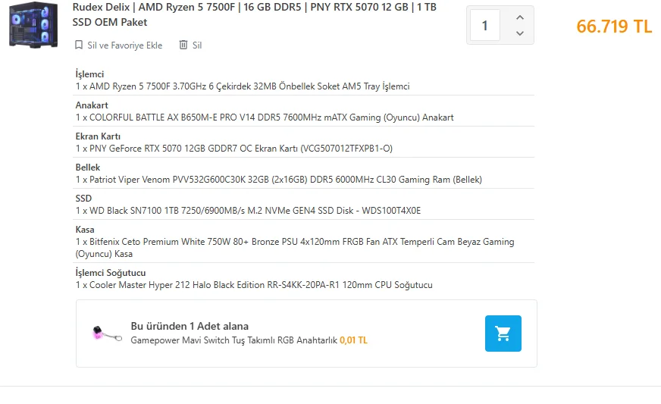Open the Rudex Delix product title link
This screenshot has width=661, height=404.
coord(254,14)
